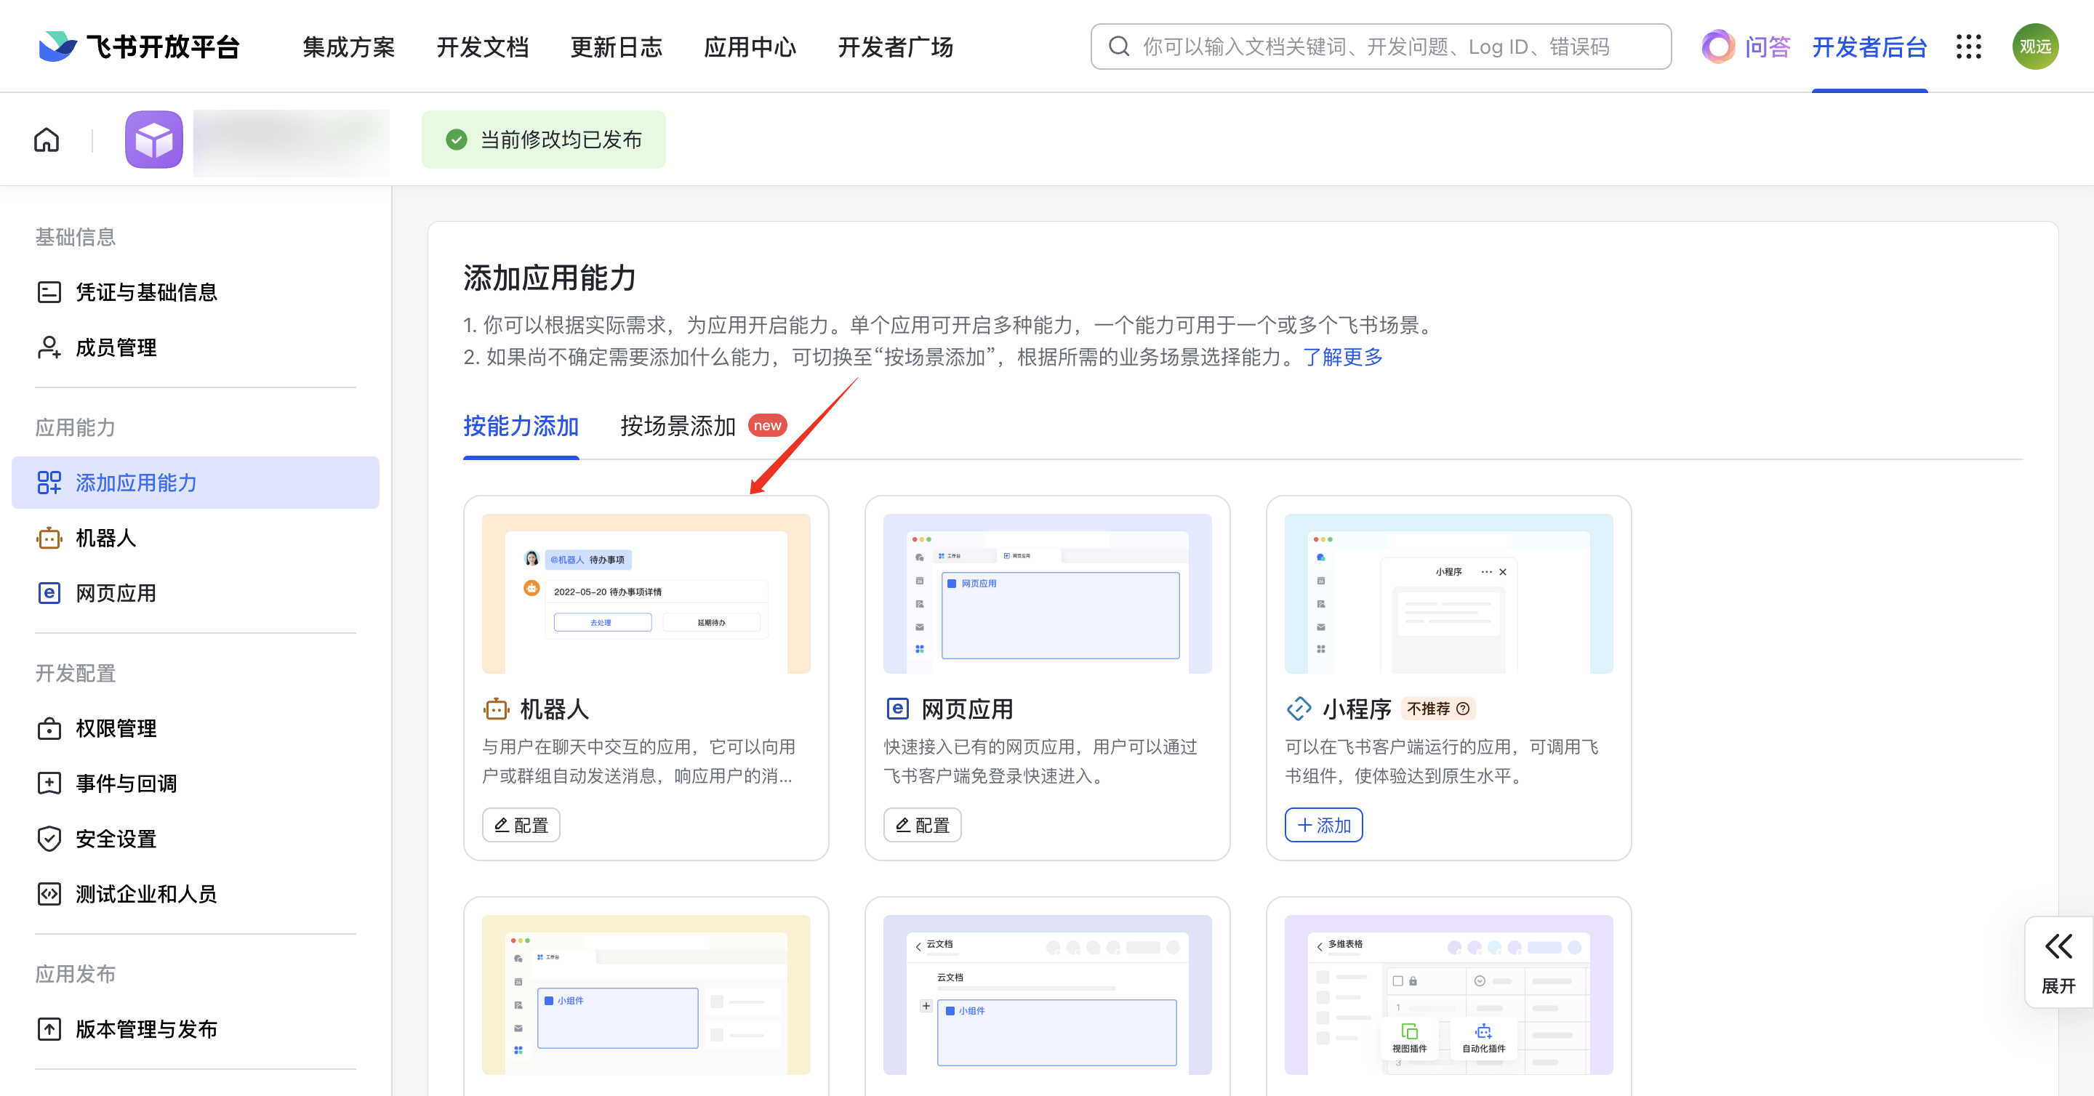Open 集成方案 in top navigation
The image size is (2094, 1096).
(349, 47)
